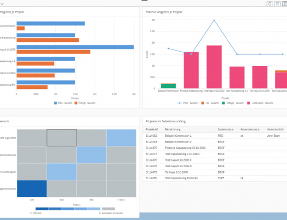This screenshot has height=220, width=287.
Task: Select the light blue cell in top heatmap row
Action: click(x=121, y=138)
